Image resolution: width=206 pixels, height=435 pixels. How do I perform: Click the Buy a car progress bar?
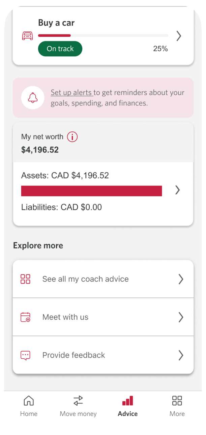pyautogui.click(x=103, y=35)
